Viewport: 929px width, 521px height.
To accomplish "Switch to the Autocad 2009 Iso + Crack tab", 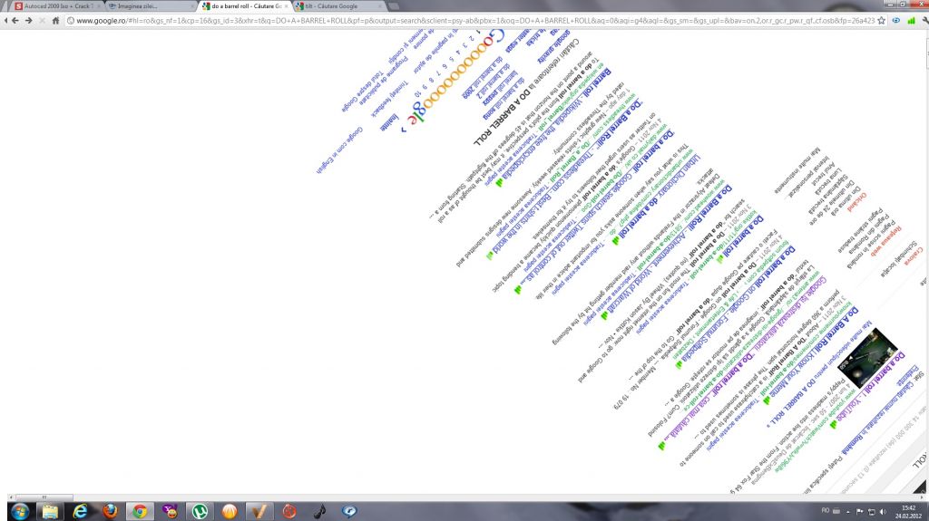I will 57,6.
